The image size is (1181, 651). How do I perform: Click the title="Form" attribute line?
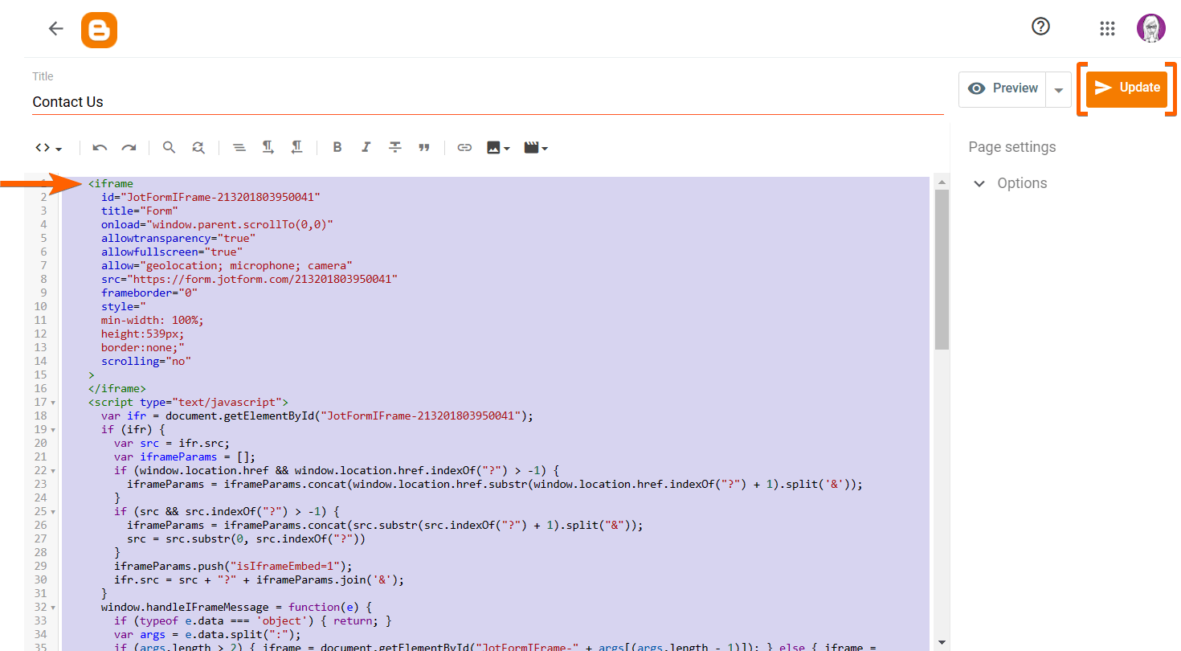(x=140, y=211)
